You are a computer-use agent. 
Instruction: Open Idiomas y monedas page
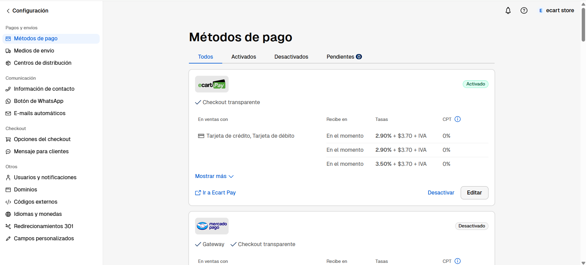pos(51,214)
